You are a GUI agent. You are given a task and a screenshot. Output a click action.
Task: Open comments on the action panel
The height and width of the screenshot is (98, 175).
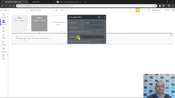click(x=102, y=17)
